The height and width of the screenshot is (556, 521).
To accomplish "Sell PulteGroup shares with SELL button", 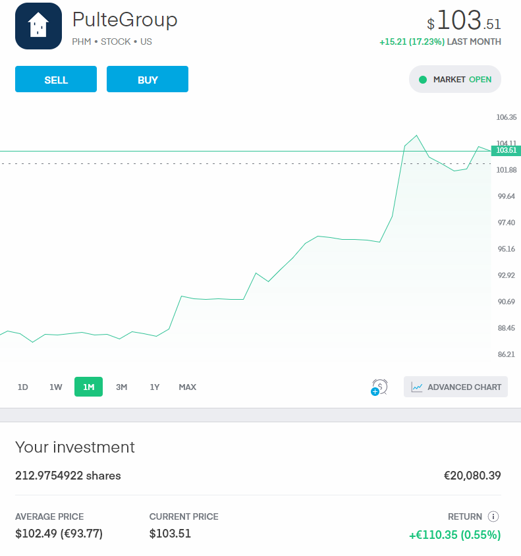I will [x=56, y=79].
